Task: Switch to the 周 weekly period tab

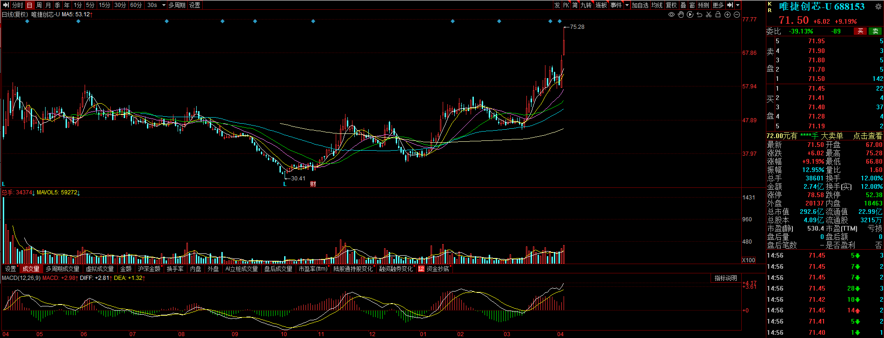Action: pyautogui.click(x=39, y=5)
